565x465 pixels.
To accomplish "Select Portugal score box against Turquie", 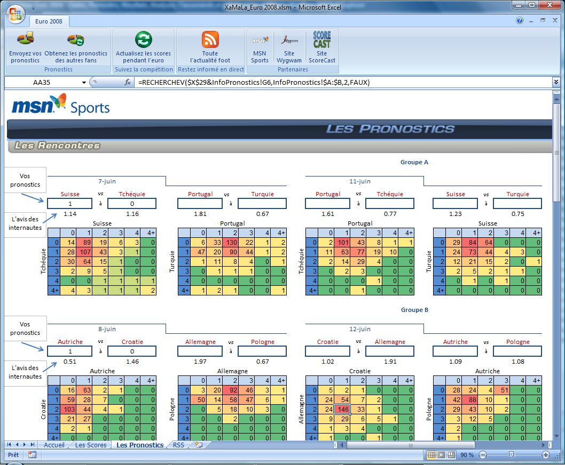I will (200, 204).
